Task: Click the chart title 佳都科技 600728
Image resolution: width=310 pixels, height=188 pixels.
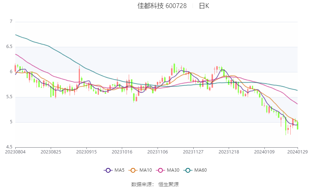Action: pos(162,6)
